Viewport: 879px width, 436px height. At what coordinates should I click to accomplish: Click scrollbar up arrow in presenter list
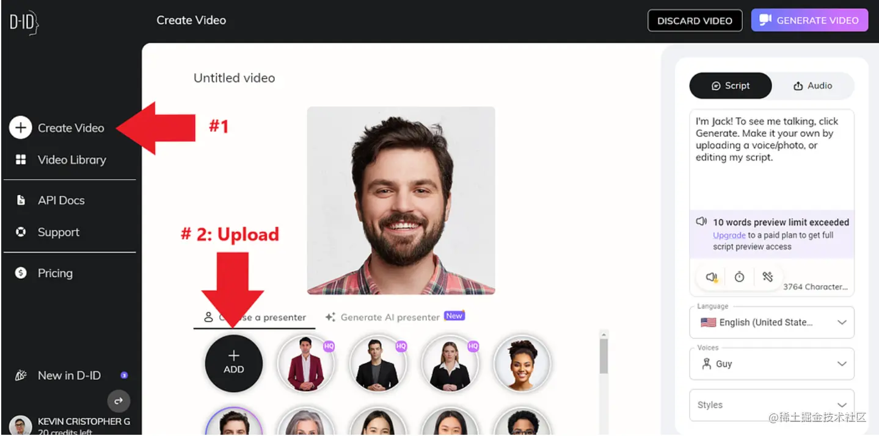604,334
